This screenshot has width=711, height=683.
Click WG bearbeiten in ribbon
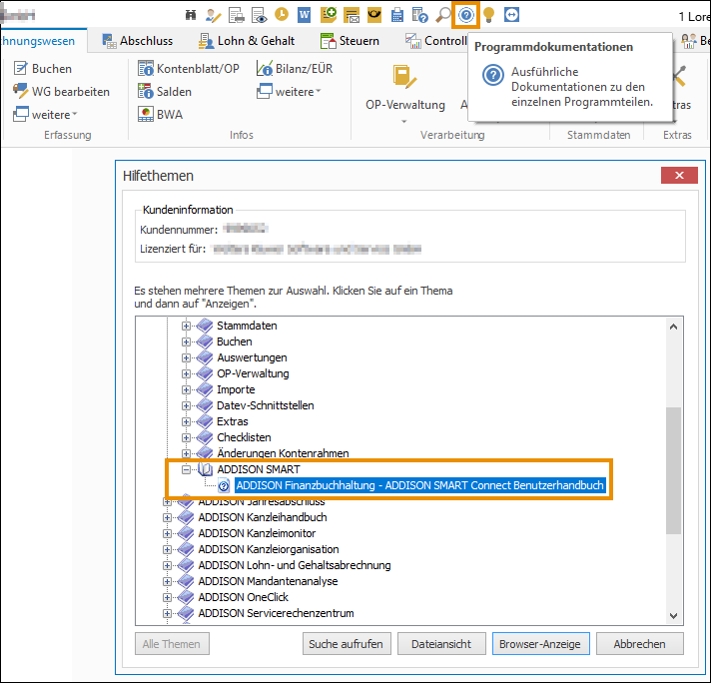pos(61,92)
